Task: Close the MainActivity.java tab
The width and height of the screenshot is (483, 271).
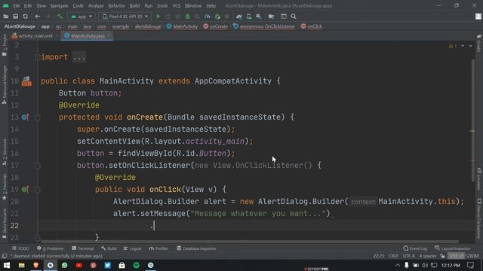Action: point(109,36)
